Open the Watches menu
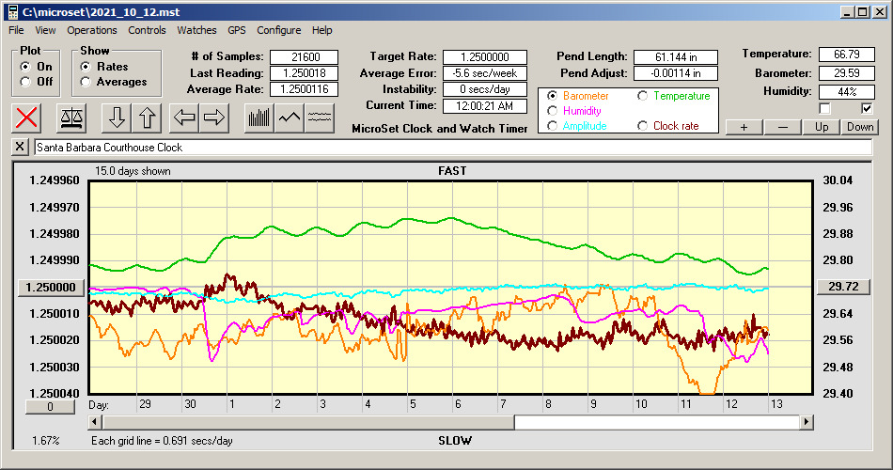This screenshot has height=470, width=893. (196, 30)
